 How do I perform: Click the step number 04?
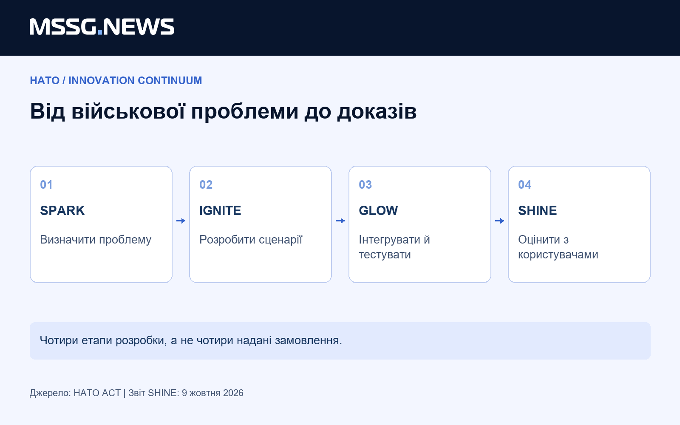[524, 185]
